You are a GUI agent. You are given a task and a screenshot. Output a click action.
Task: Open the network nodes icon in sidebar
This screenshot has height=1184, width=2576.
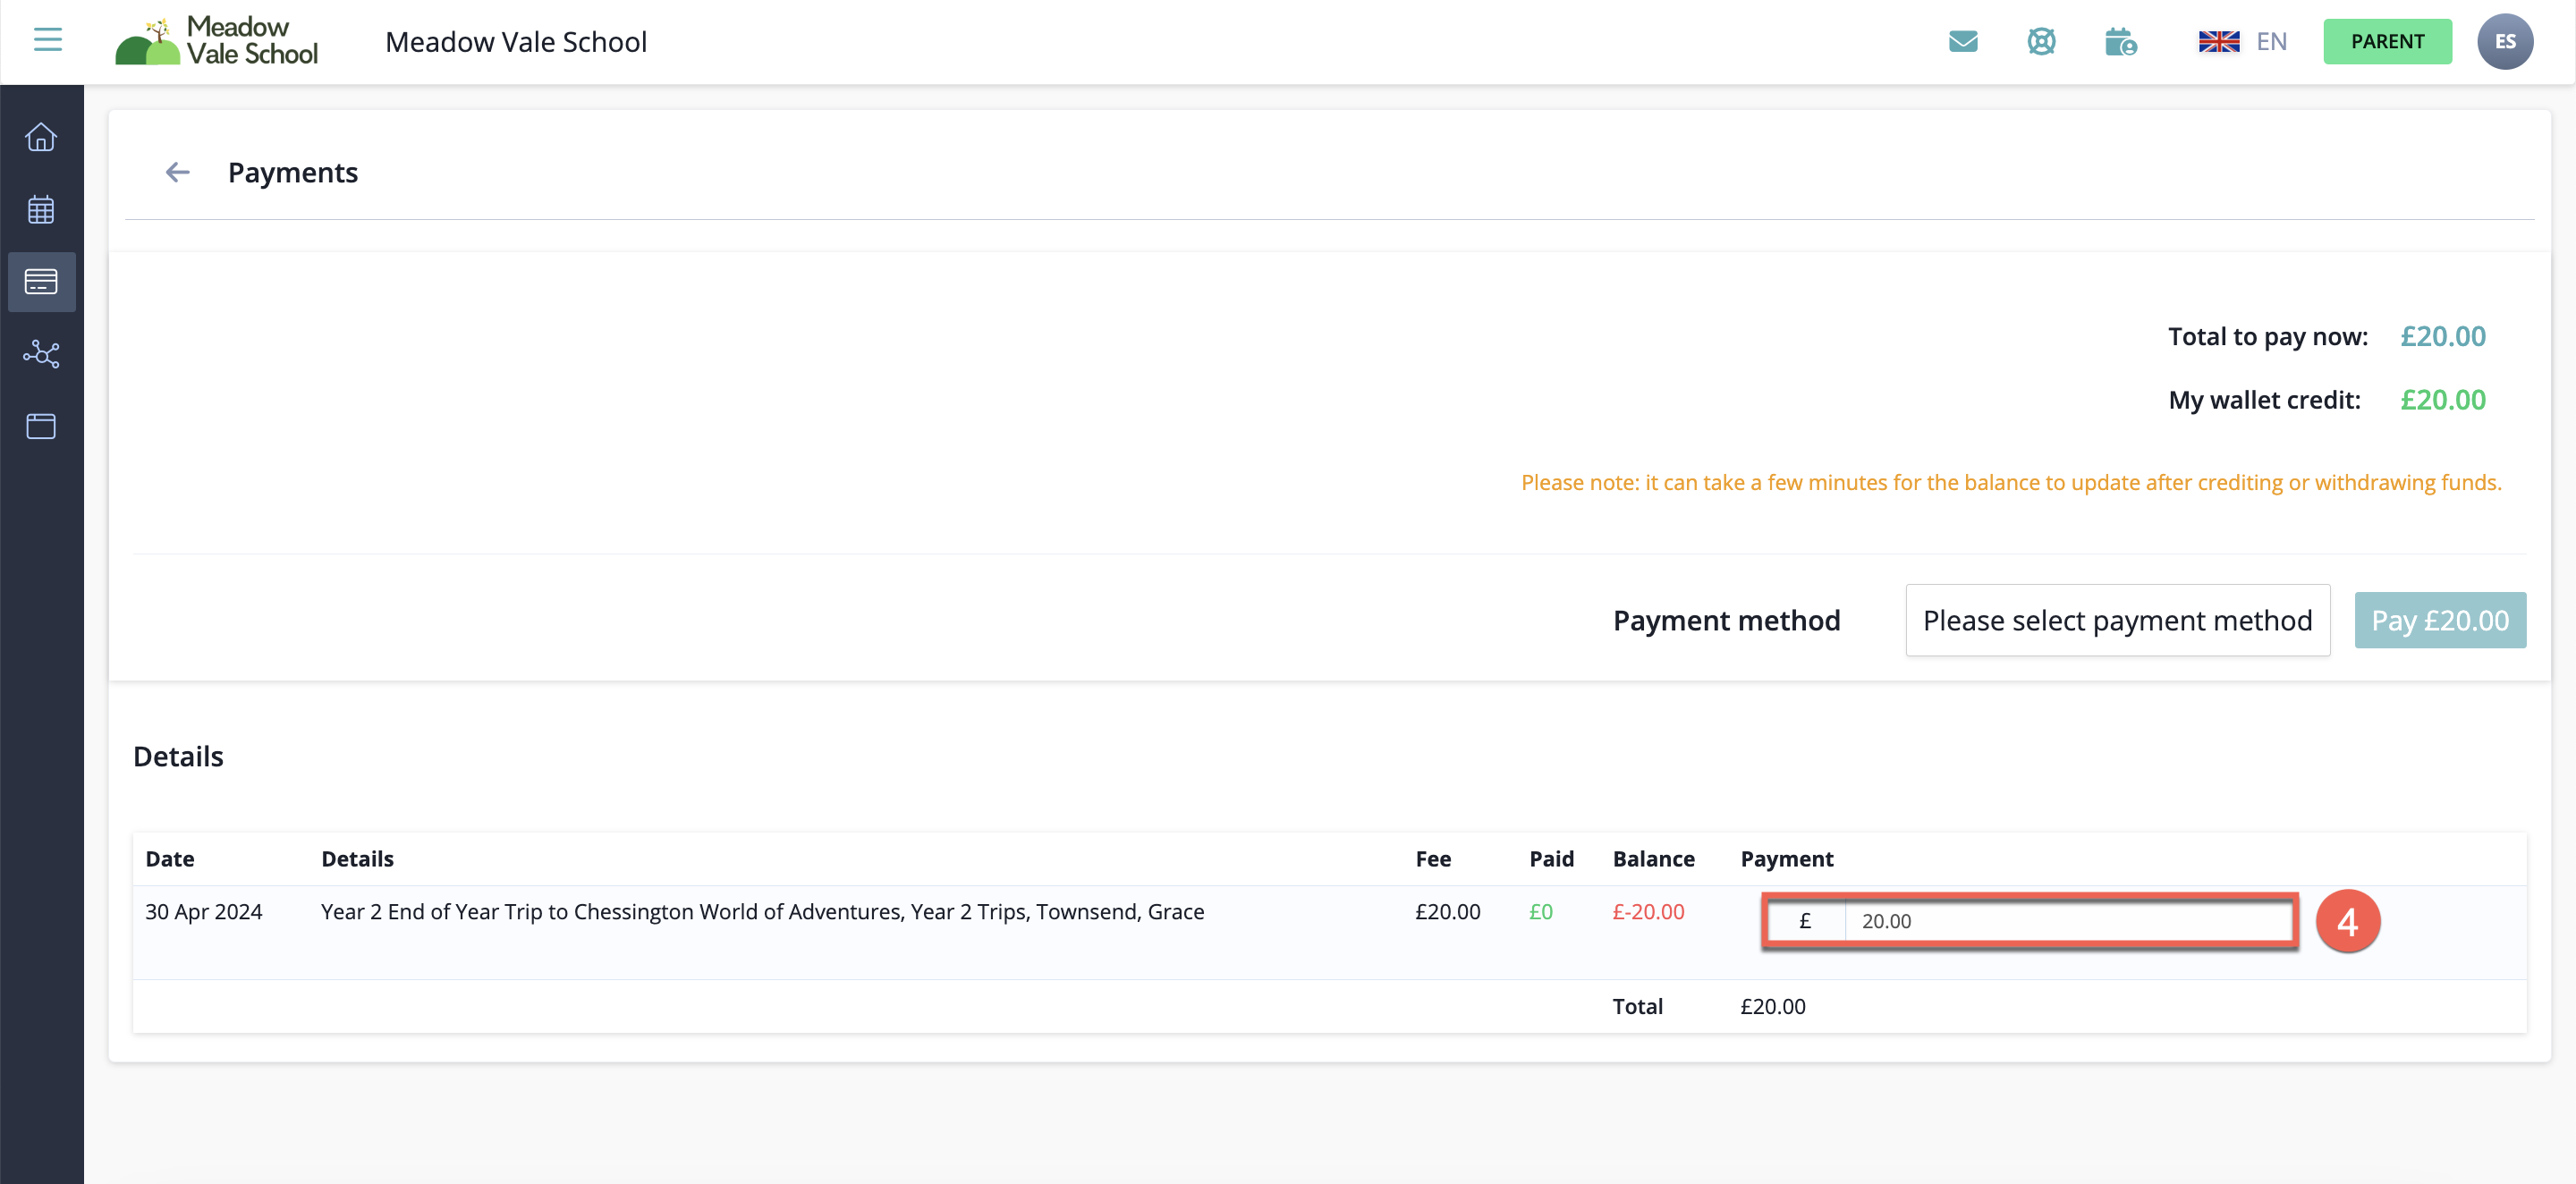coord(41,354)
